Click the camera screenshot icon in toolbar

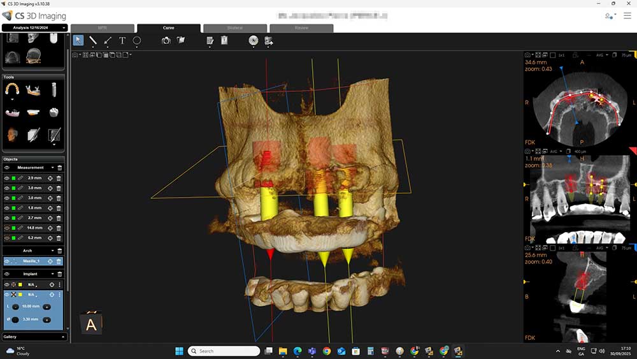pos(166,40)
